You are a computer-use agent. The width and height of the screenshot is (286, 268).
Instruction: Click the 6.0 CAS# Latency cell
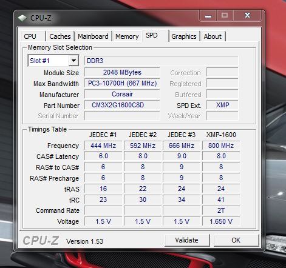point(103,156)
